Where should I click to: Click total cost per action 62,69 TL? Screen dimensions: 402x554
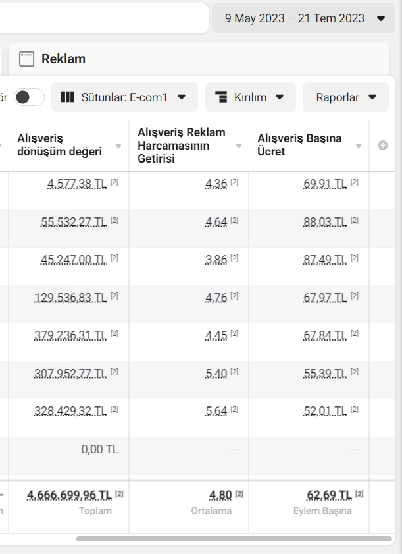point(329,495)
